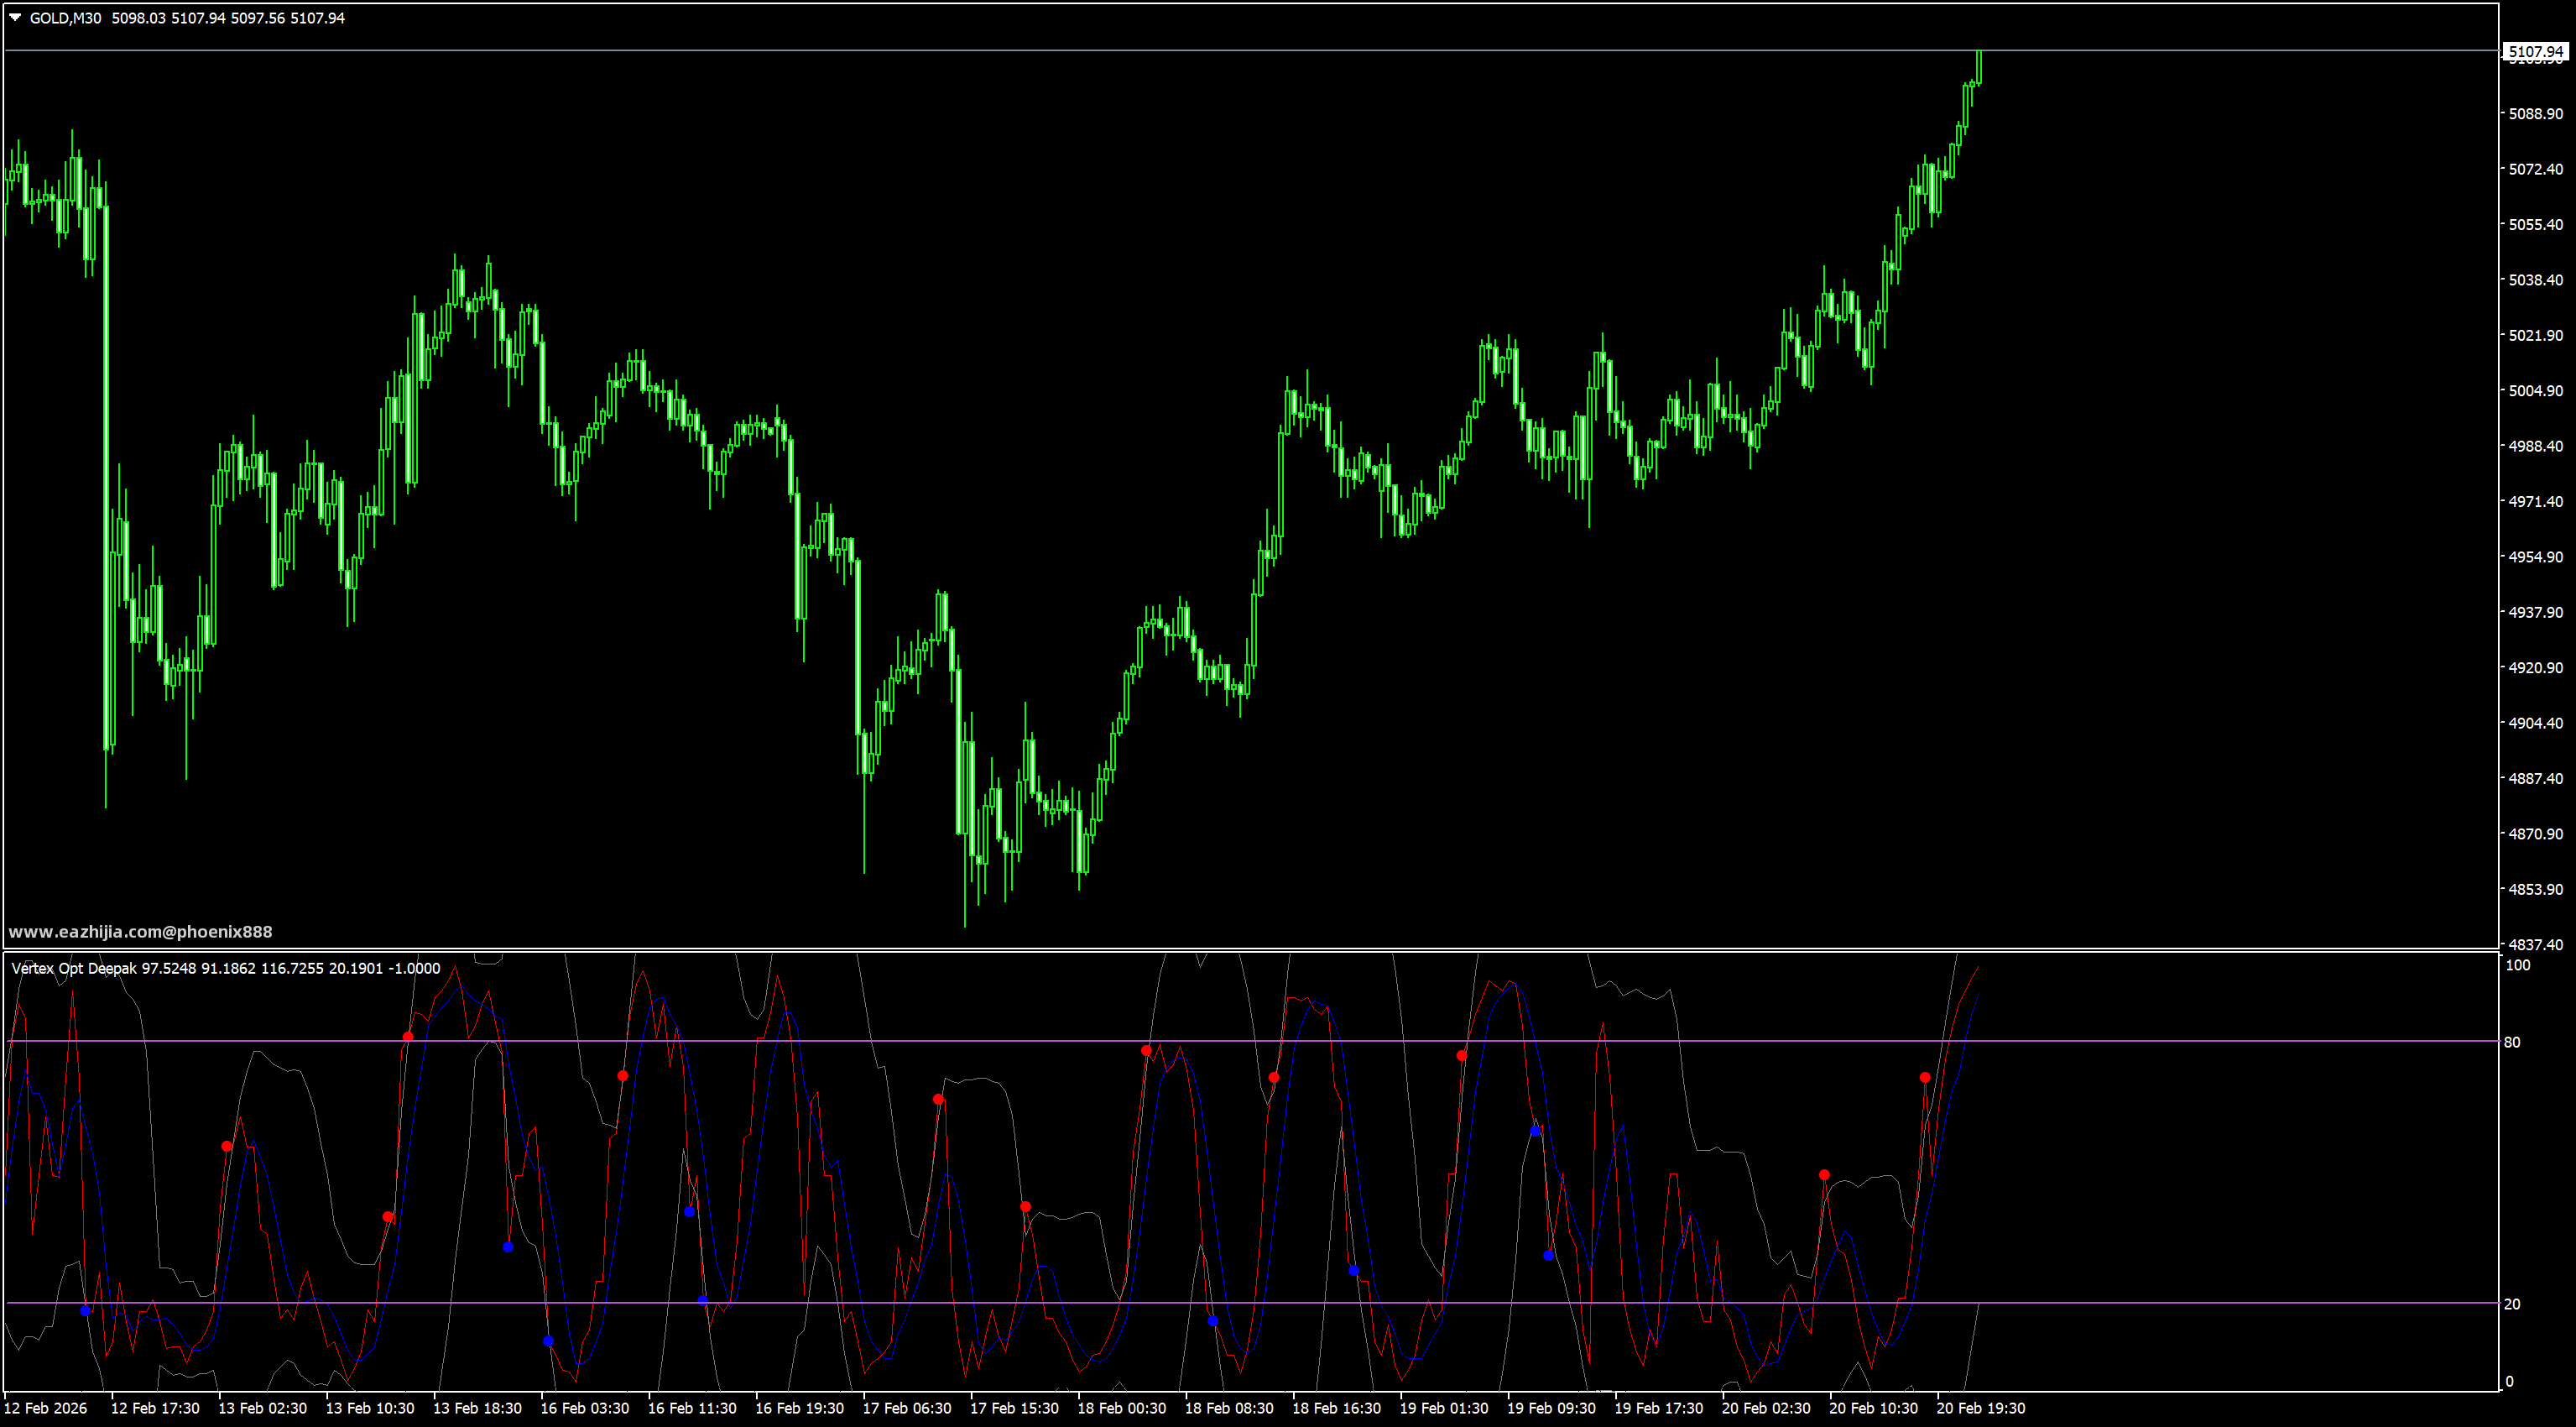Click the 4954.90 price axis label
The image size is (2576, 1427).
(x=2535, y=557)
